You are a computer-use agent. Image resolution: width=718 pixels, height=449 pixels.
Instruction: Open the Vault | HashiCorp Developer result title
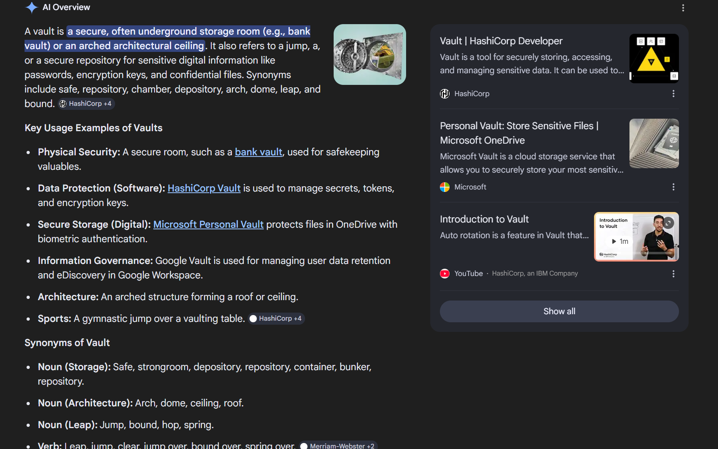click(501, 41)
